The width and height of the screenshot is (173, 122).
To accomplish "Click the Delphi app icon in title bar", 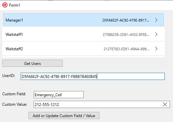I will pyautogui.click(x=5, y=5).
